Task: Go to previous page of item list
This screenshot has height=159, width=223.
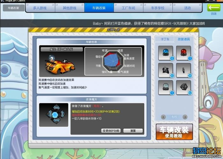Action: [x=163, y=117]
